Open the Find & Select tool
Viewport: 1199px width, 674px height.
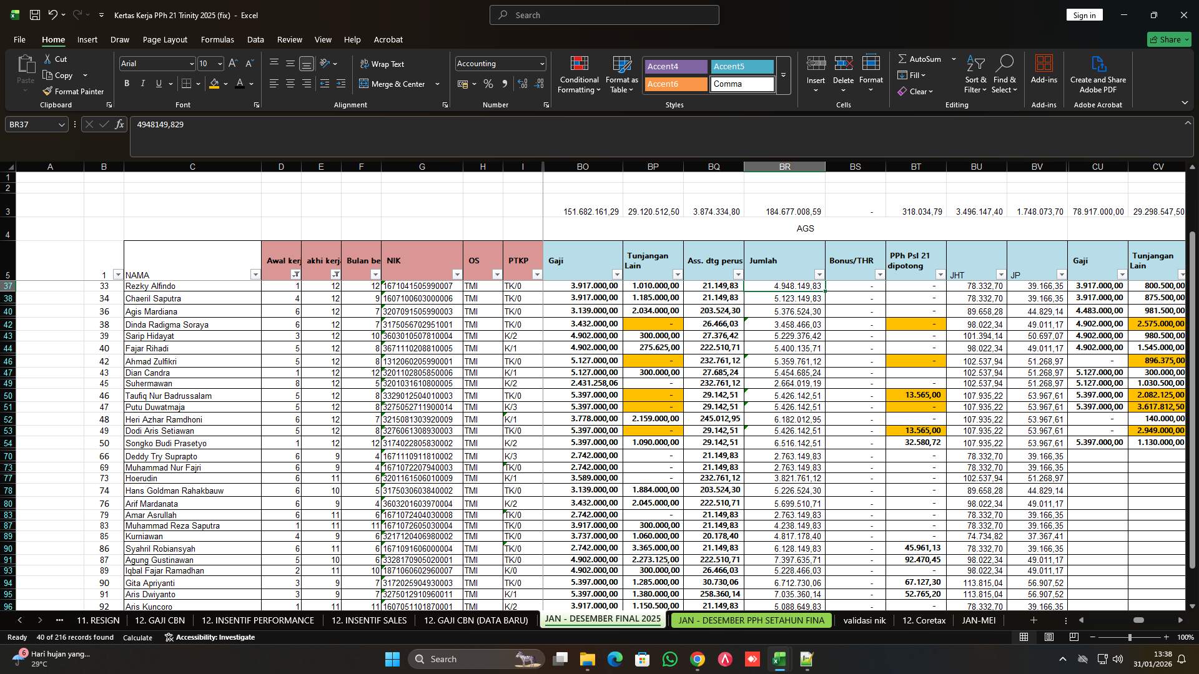pyautogui.click(x=1005, y=74)
